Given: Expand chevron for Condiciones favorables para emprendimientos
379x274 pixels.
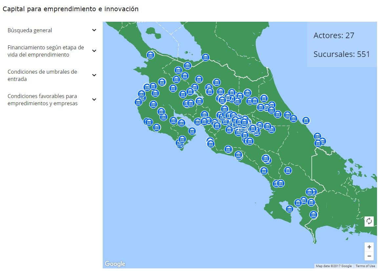Looking at the screenshot, I should pyautogui.click(x=94, y=100).
